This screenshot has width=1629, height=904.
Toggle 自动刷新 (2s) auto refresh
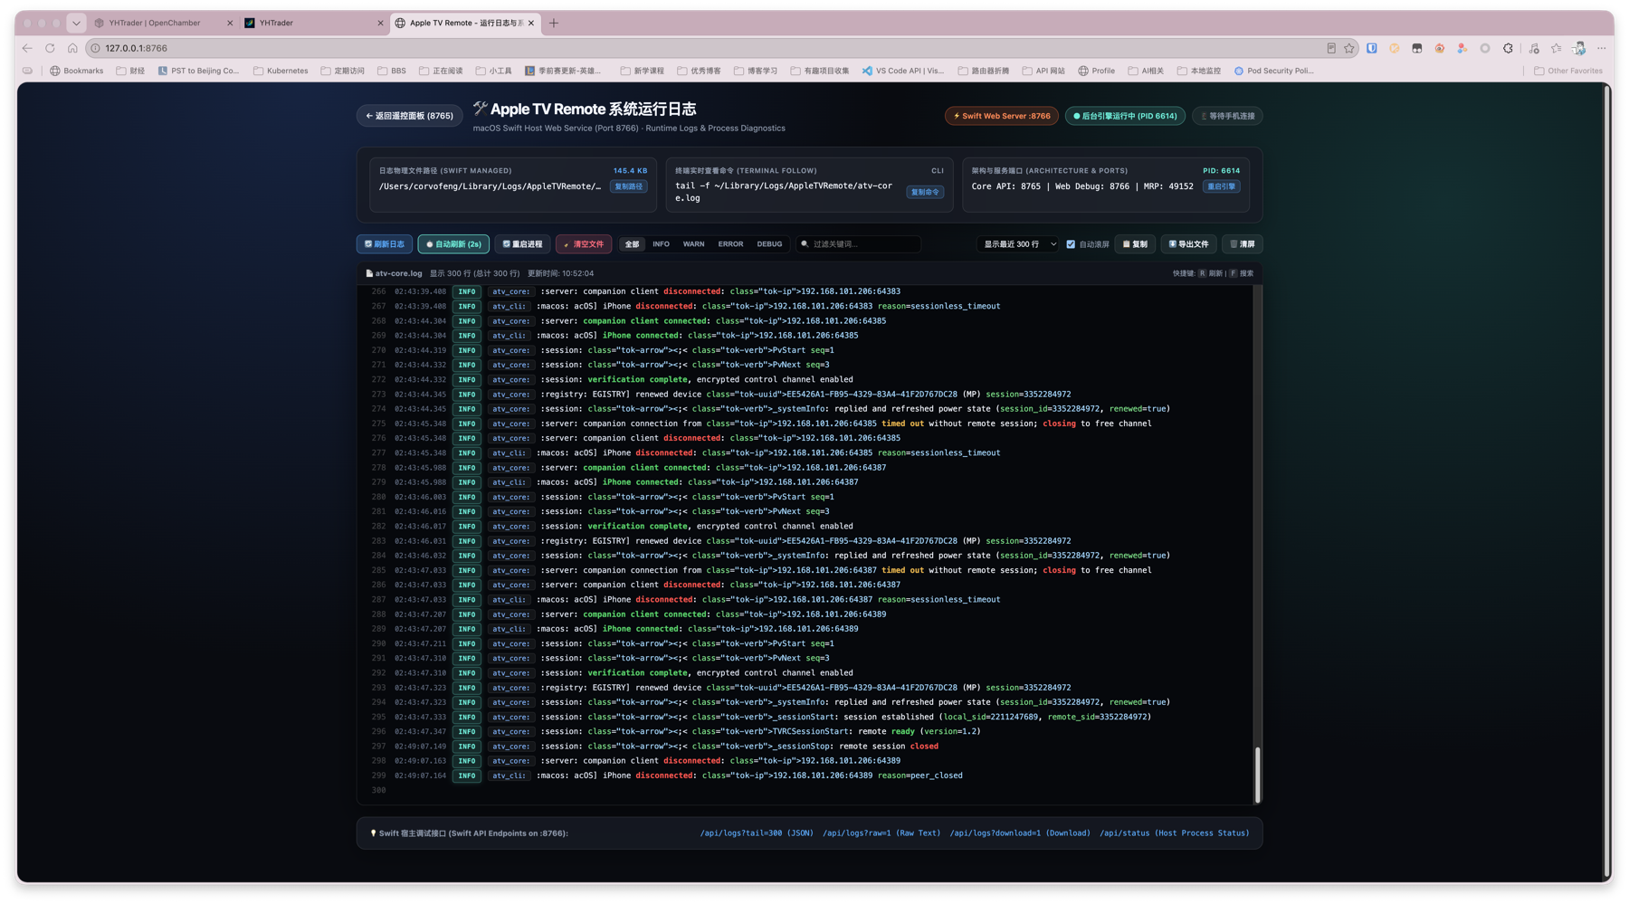453,244
